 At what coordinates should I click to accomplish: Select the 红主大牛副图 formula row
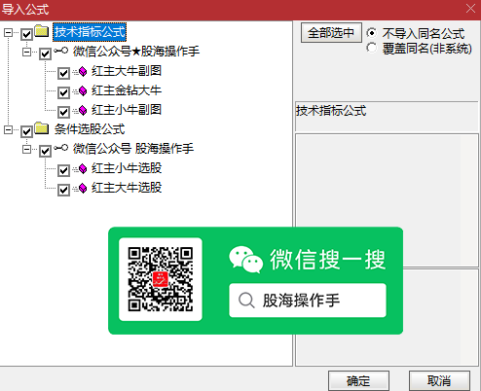127,71
